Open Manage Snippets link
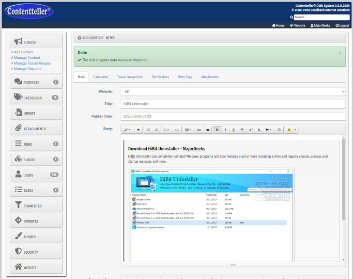 click(x=27, y=69)
